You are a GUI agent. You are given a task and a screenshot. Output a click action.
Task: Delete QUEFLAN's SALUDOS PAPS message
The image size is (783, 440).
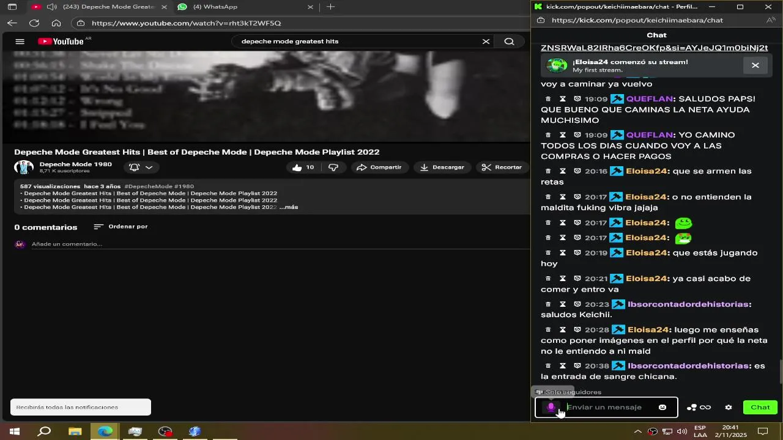pyautogui.click(x=548, y=99)
